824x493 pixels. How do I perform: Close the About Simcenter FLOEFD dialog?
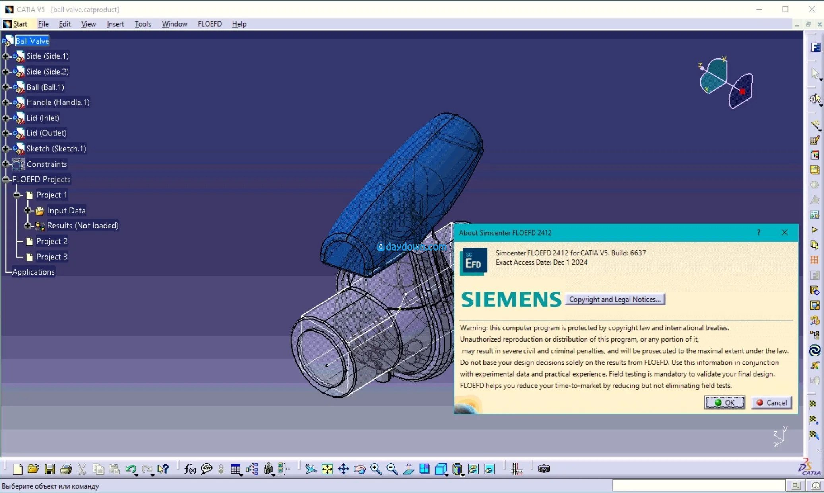tap(785, 232)
